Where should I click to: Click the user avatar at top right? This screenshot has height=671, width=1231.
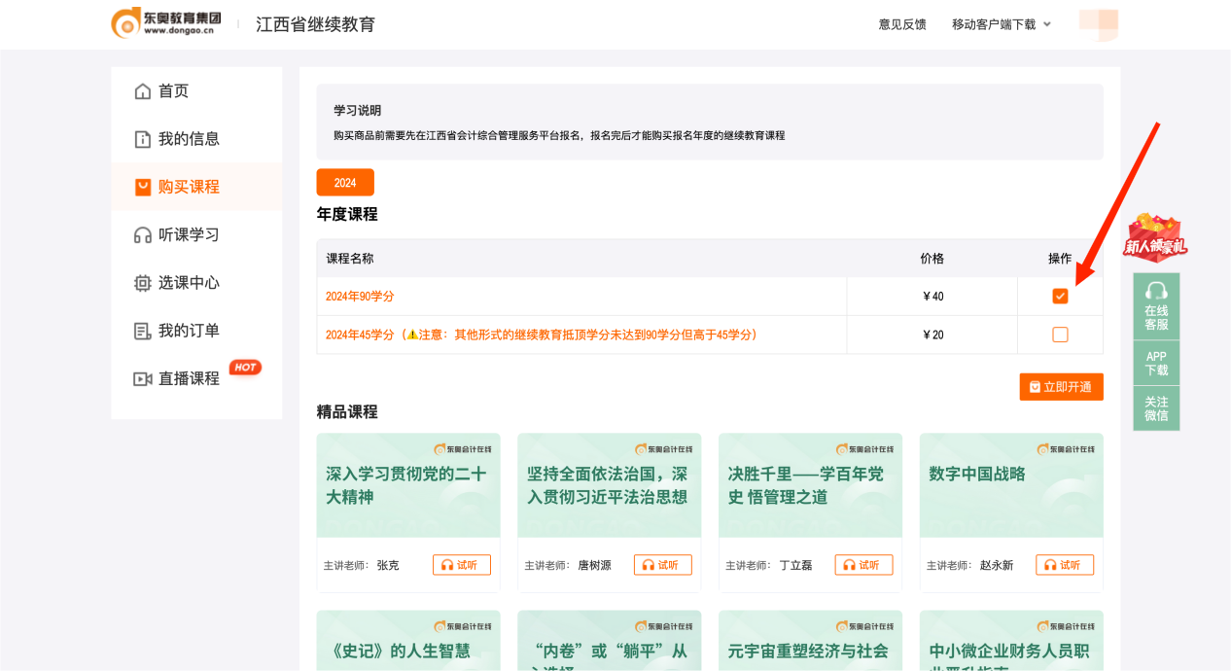click(x=1099, y=24)
